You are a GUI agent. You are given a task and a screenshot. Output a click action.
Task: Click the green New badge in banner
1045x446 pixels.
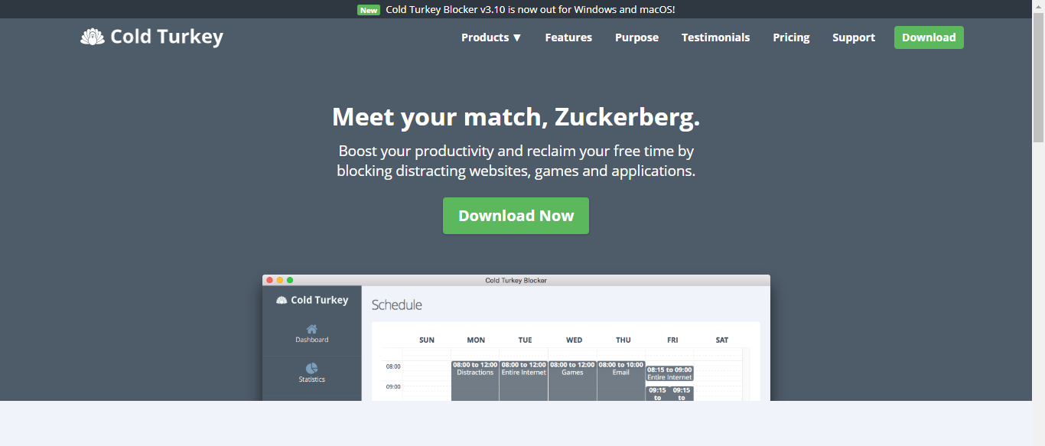[x=369, y=10]
